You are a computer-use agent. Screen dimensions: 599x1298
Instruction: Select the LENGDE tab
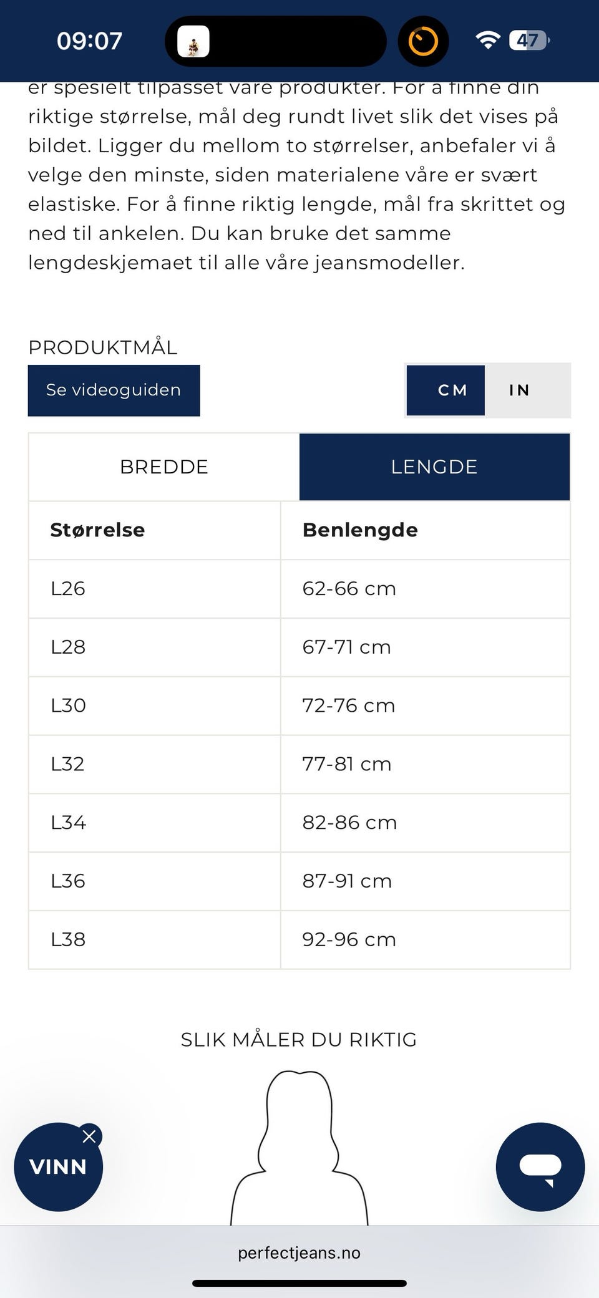click(x=435, y=466)
